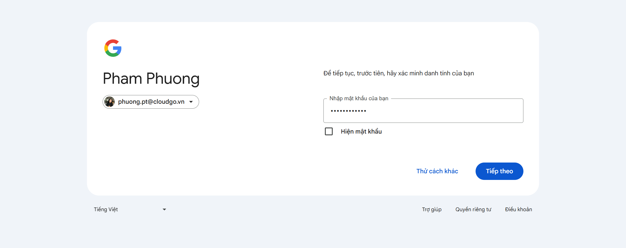Click the Pham Phuong heading text
Image resolution: width=626 pixels, height=248 pixels.
(151, 79)
